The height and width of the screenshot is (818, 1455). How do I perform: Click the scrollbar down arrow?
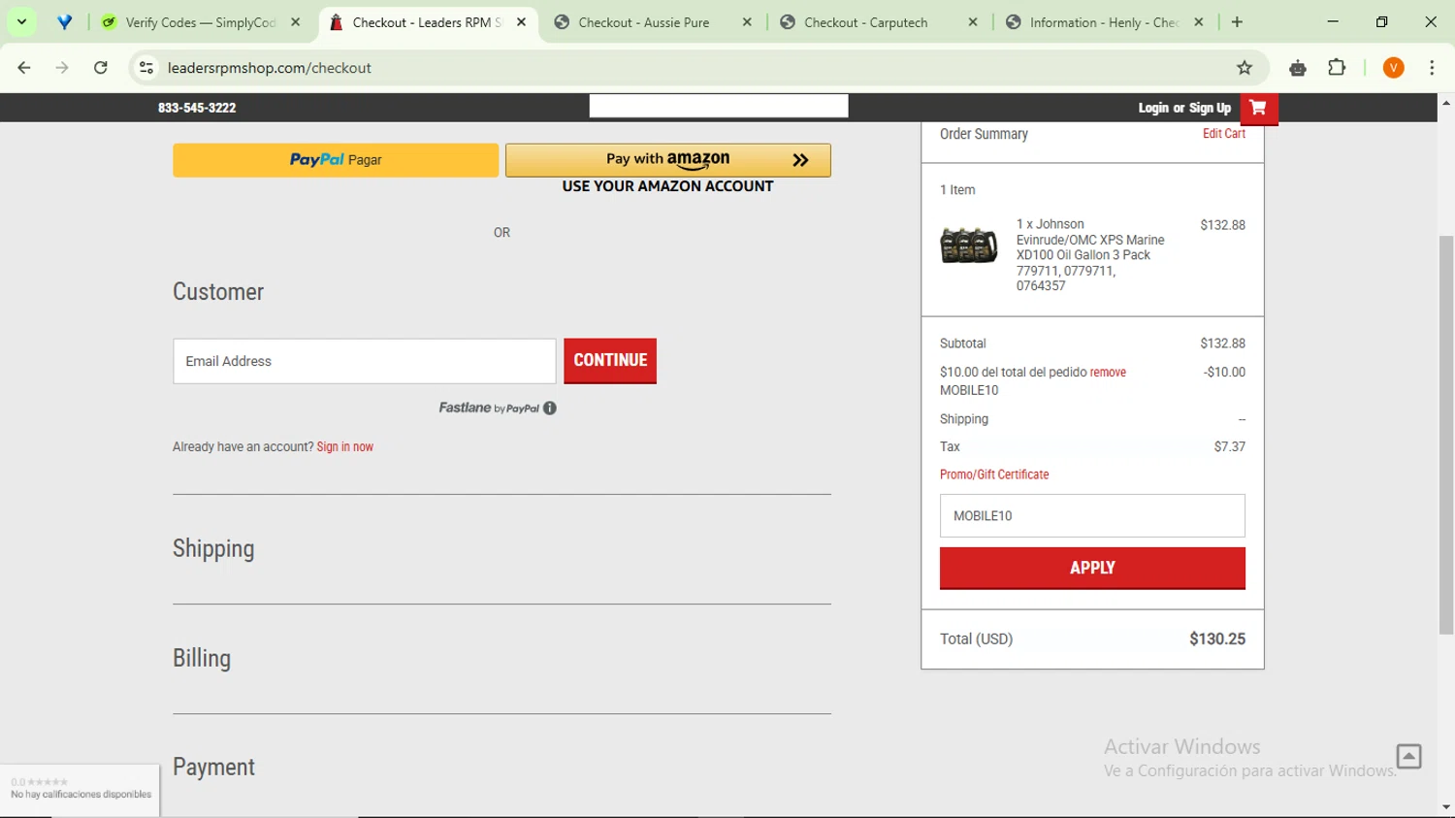1446,807
